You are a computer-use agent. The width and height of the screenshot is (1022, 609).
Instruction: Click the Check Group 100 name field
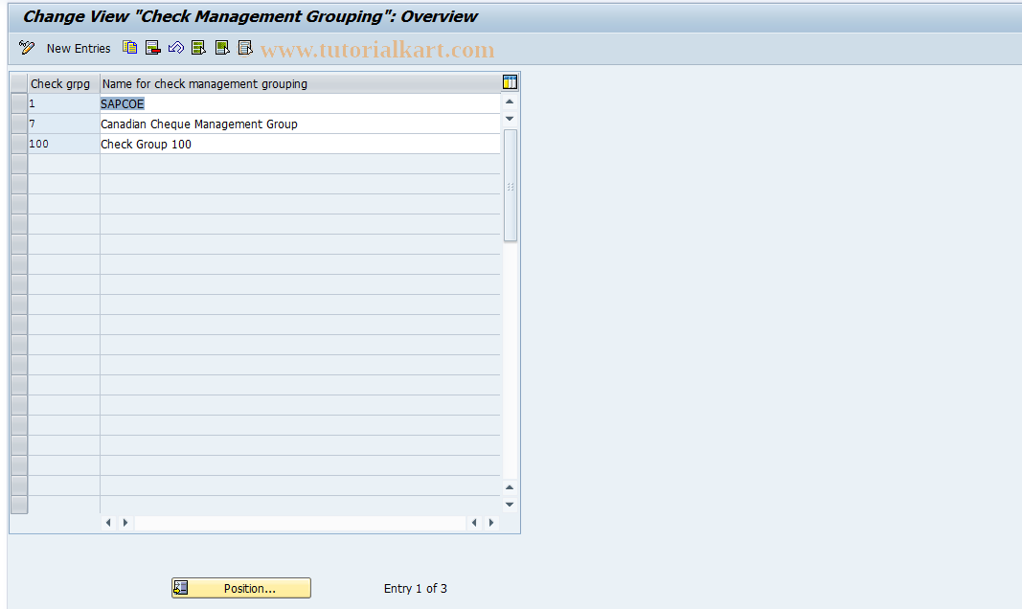(x=300, y=144)
